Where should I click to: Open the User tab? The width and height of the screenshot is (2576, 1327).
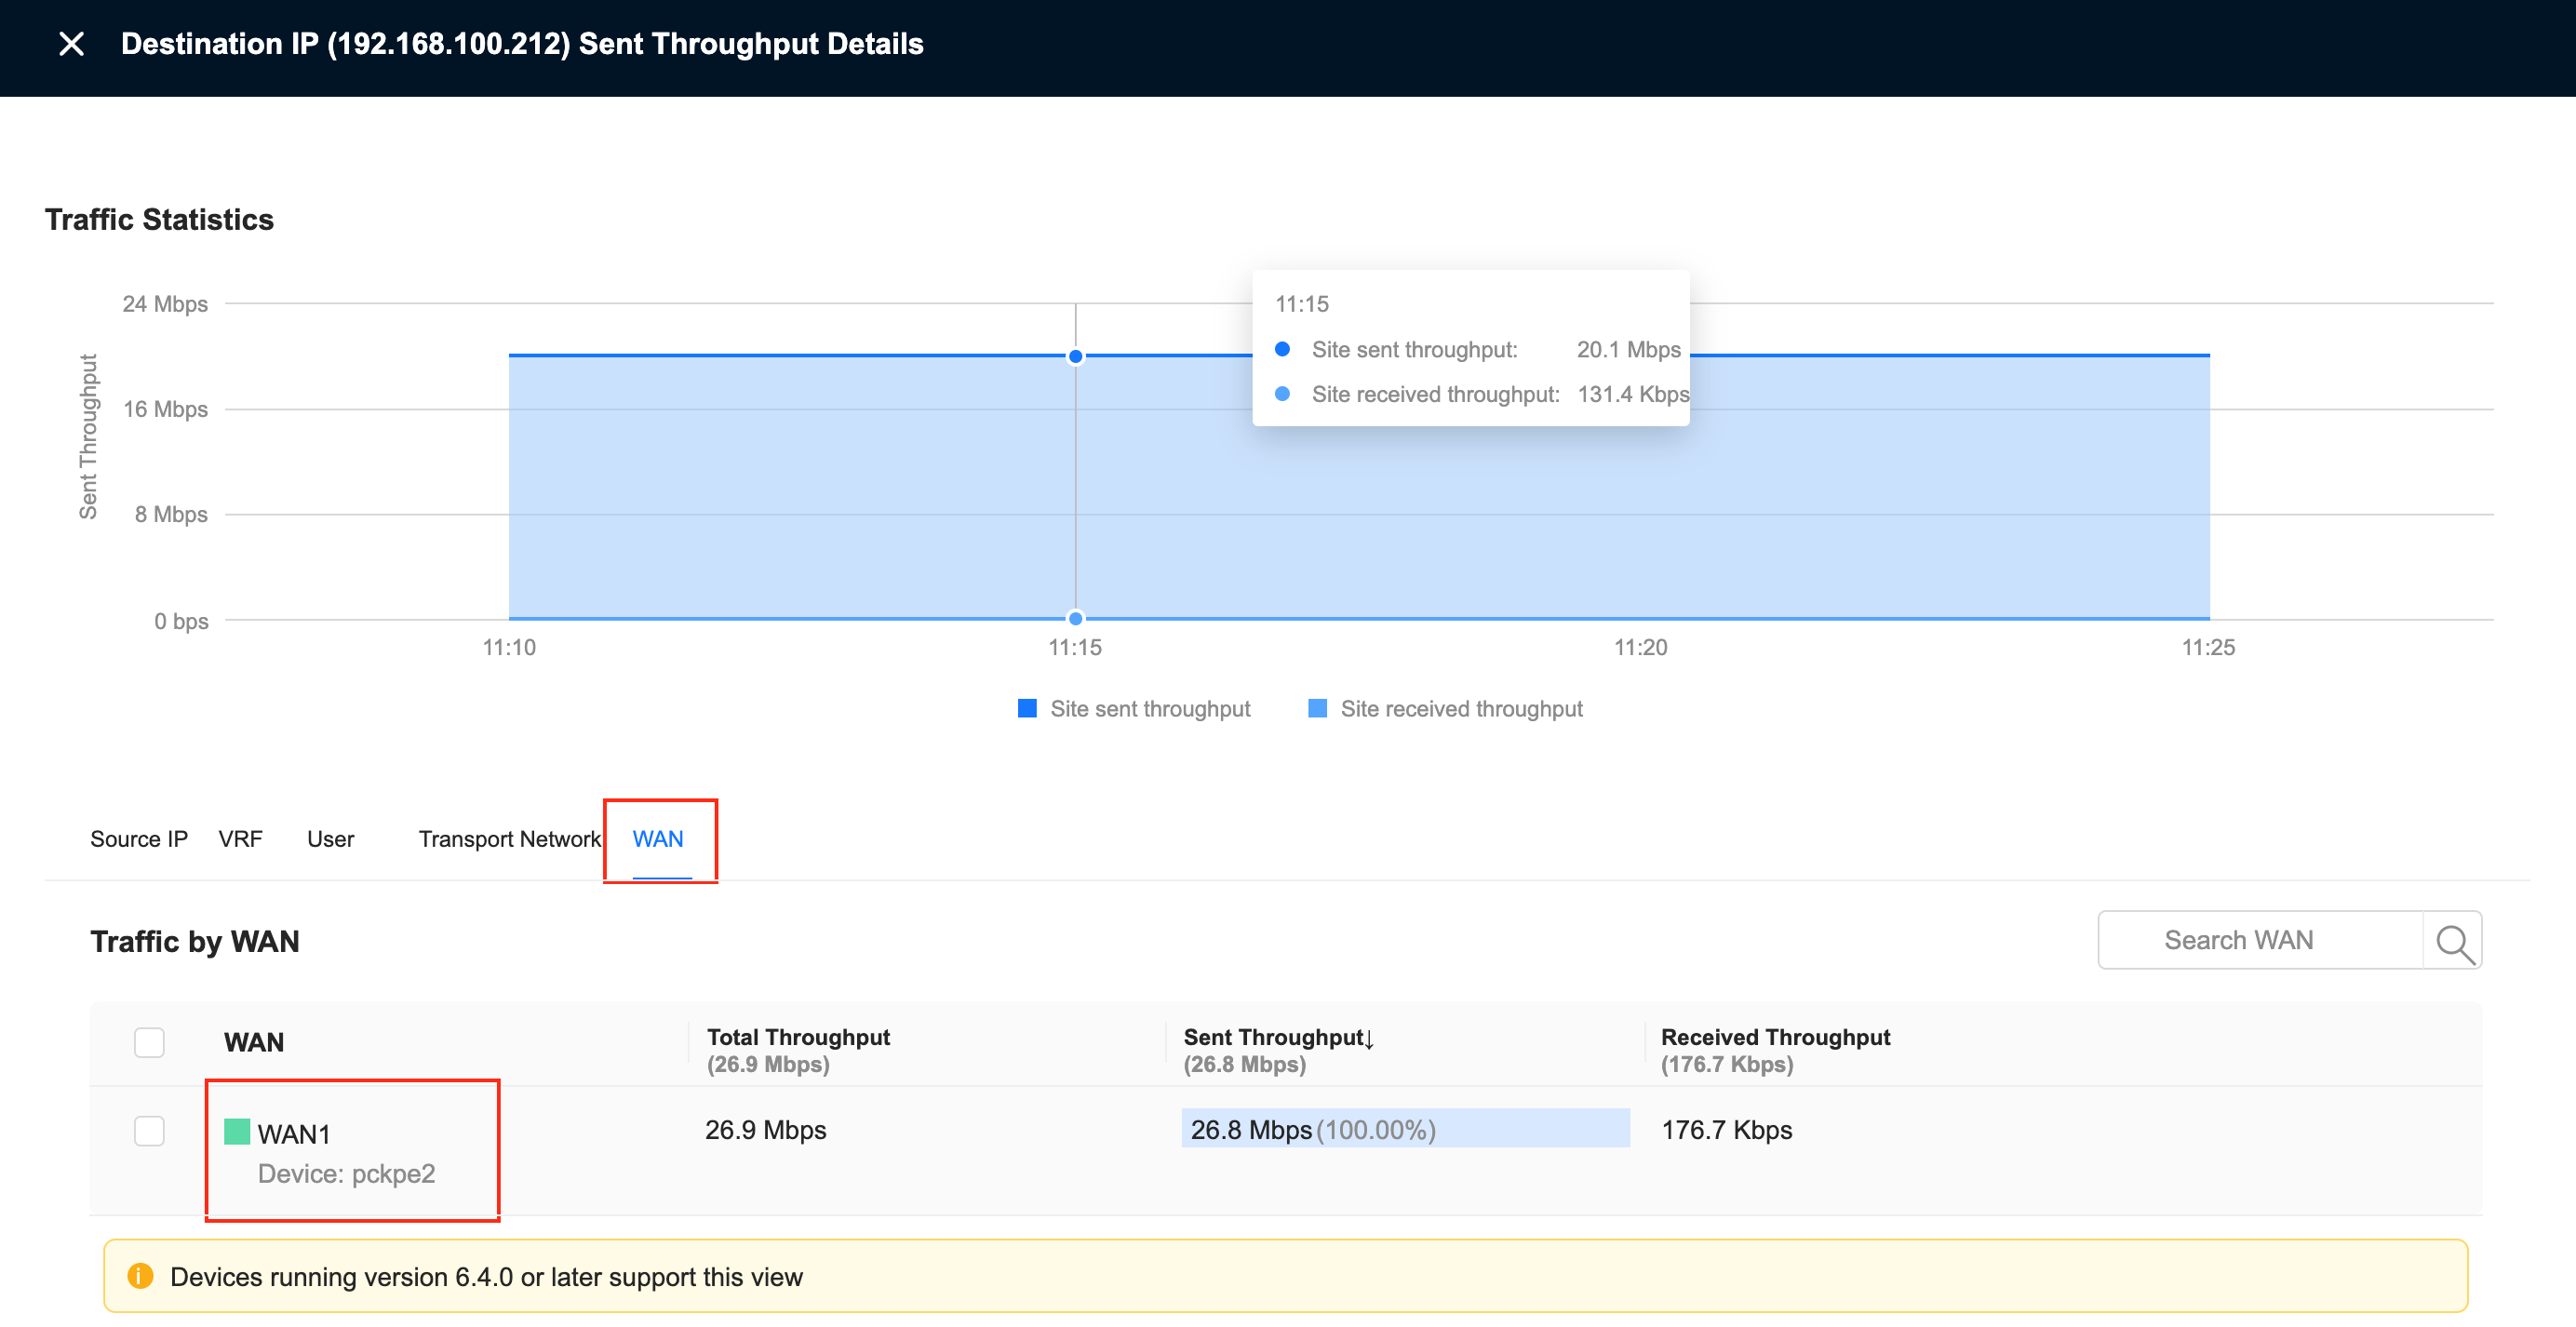click(x=330, y=839)
